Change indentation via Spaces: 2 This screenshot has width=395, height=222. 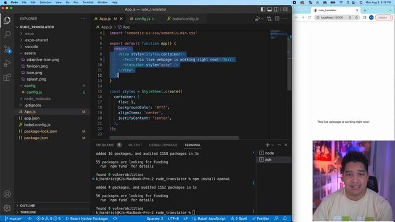pyautogui.click(x=155, y=218)
